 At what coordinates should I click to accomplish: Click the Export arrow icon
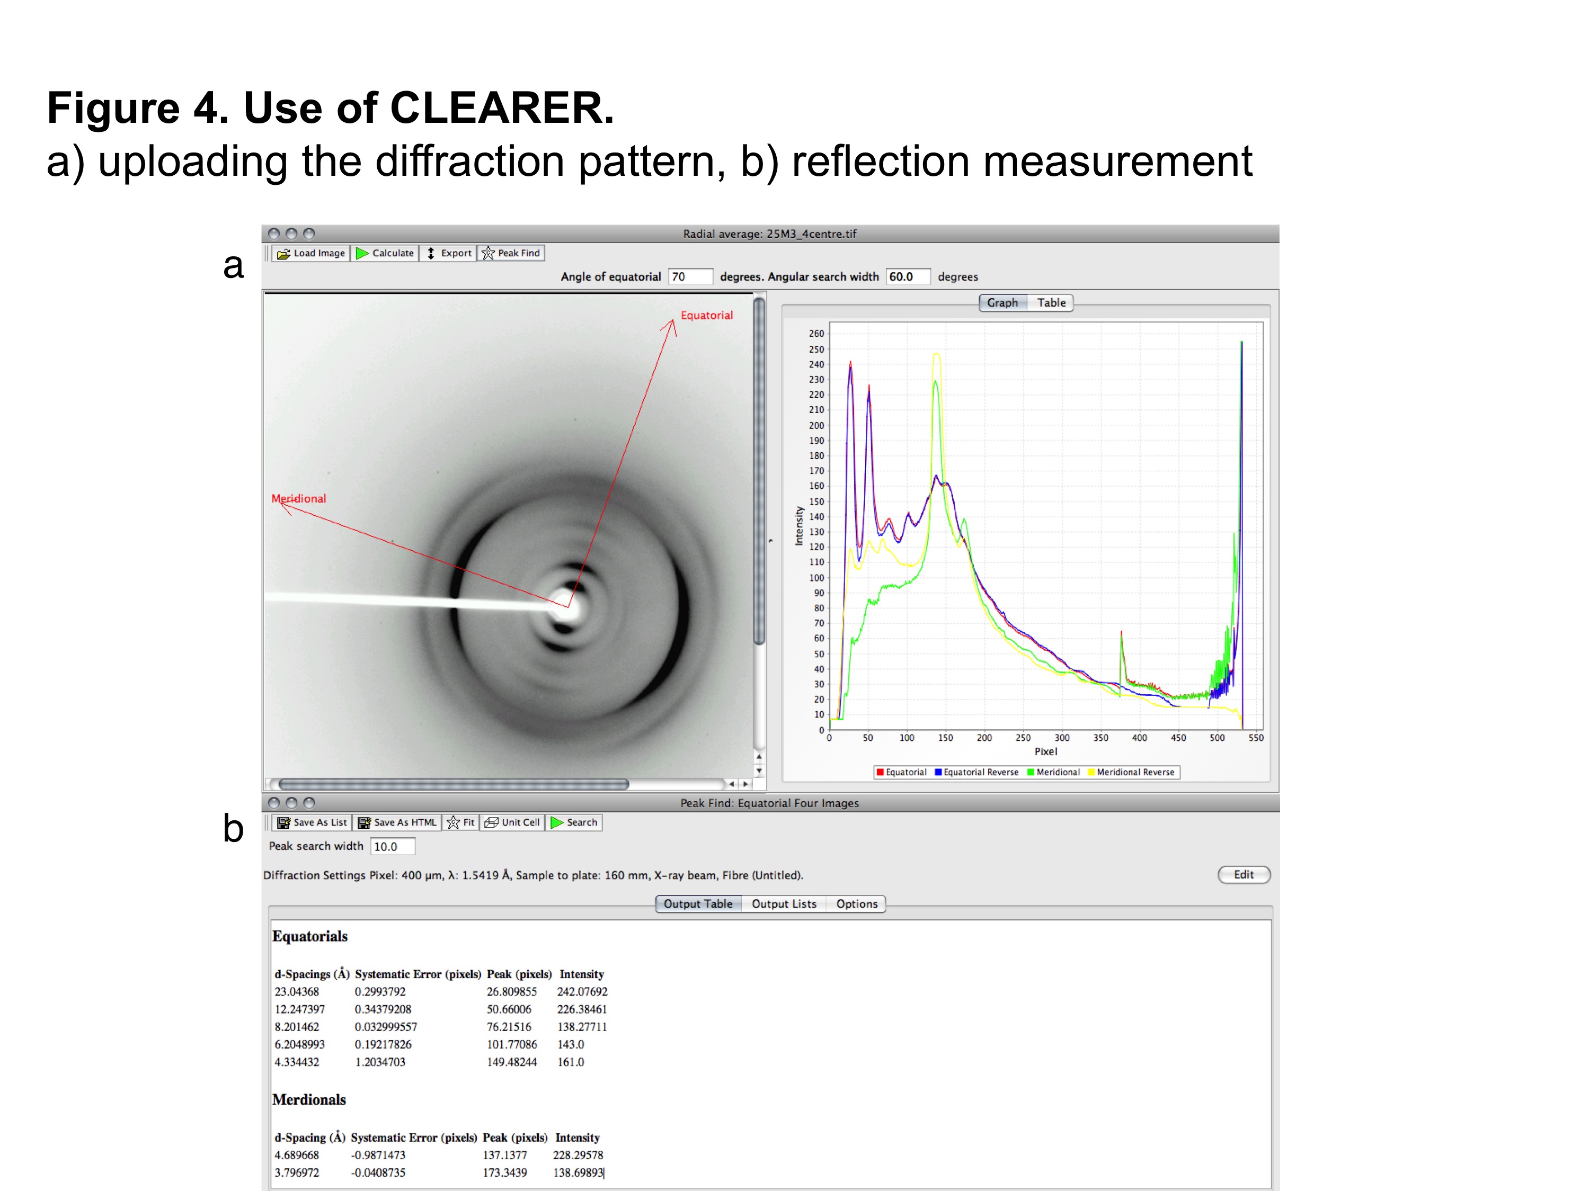[430, 254]
